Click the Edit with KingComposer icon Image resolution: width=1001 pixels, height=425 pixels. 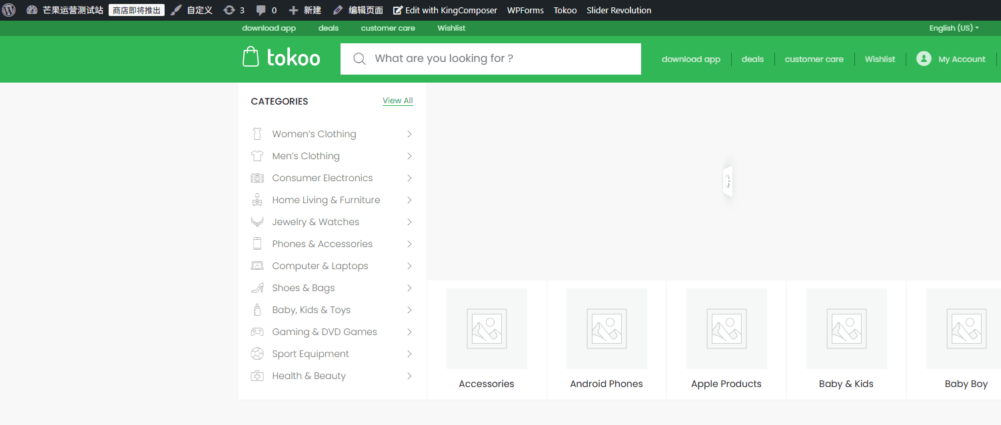point(398,10)
